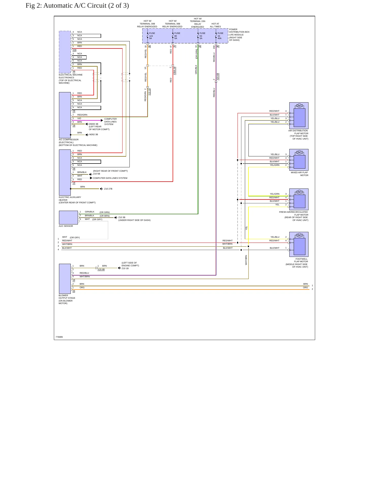
Task: Click the Z10 3B ground symbol
Action: coord(116,218)
